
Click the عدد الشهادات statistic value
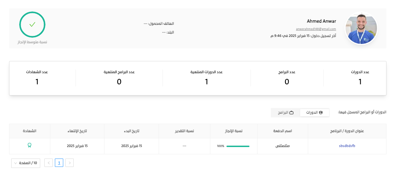point(37,82)
